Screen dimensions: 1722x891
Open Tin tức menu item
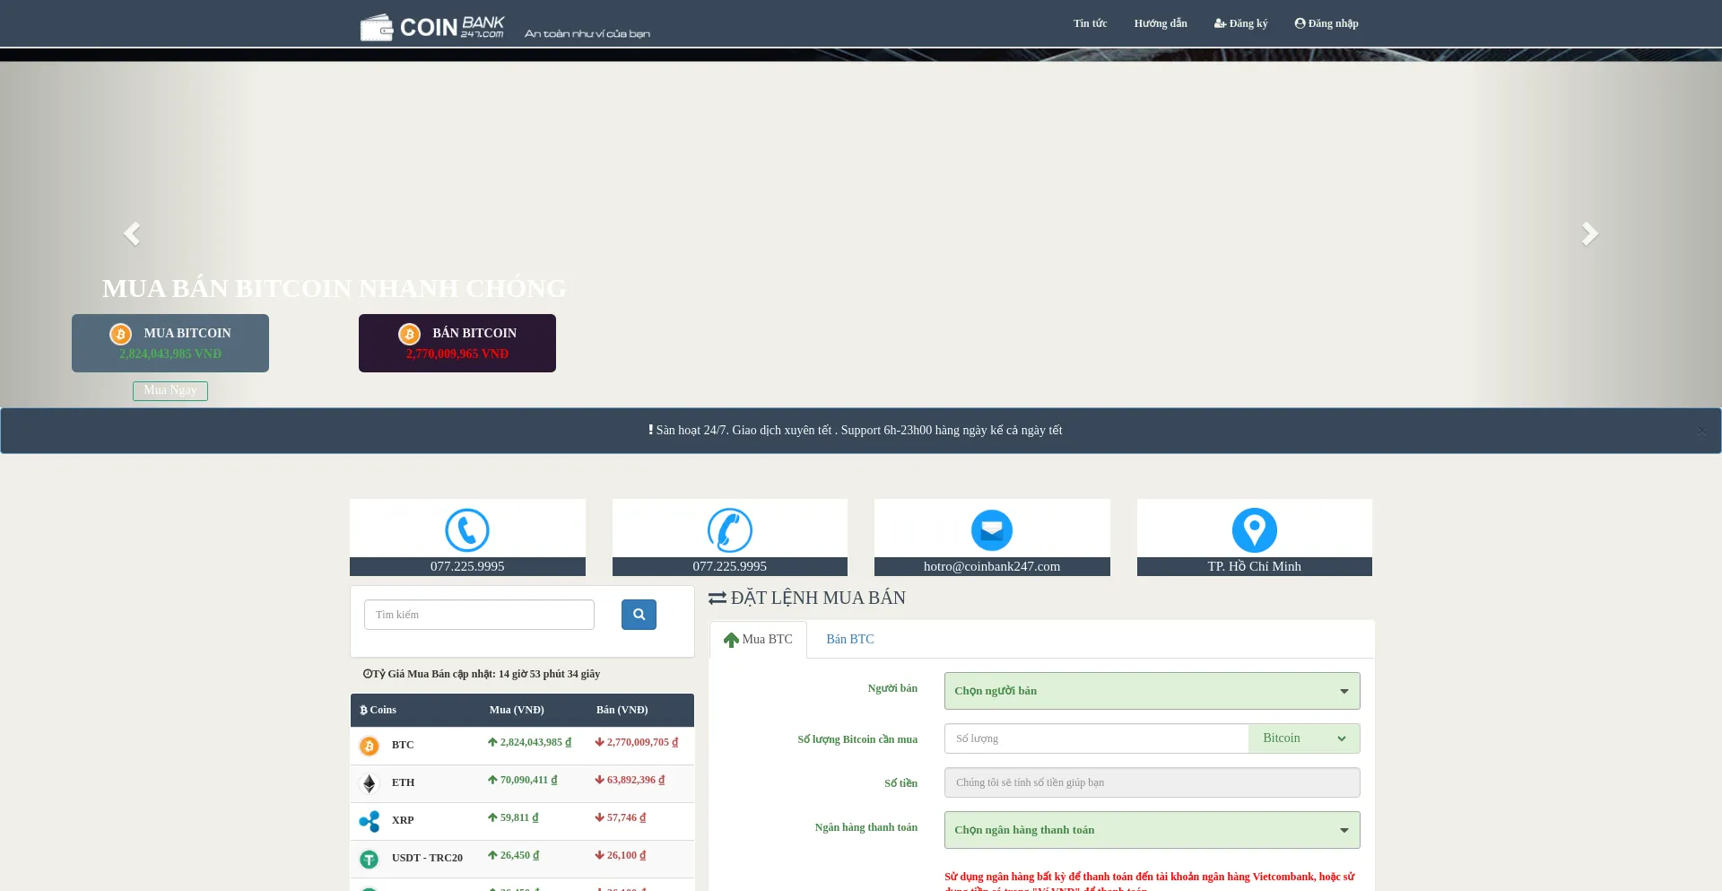coord(1090,23)
